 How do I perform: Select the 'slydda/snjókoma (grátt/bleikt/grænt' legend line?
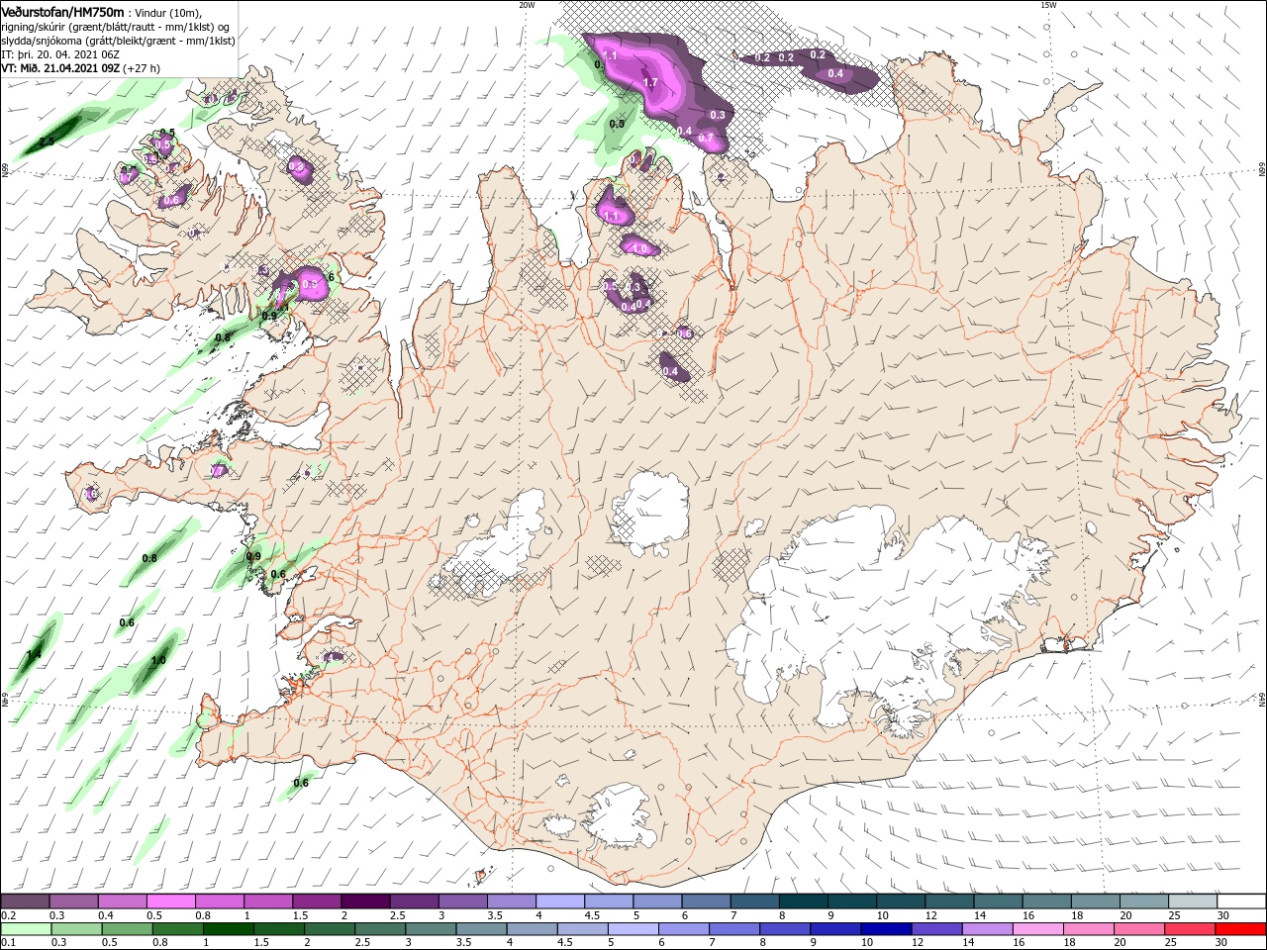[x=118, y=41]
